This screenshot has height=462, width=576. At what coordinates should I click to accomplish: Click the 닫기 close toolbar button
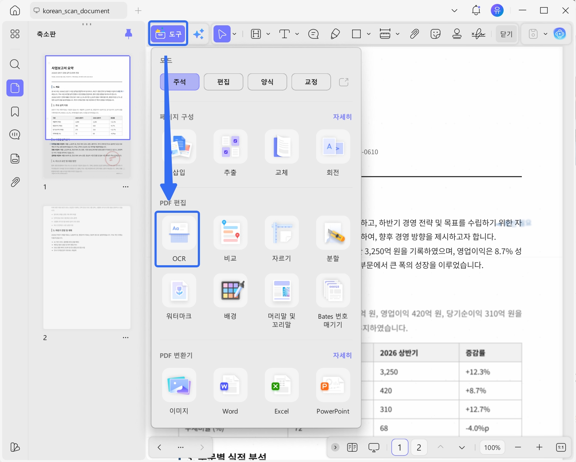[x=506, y=34]
